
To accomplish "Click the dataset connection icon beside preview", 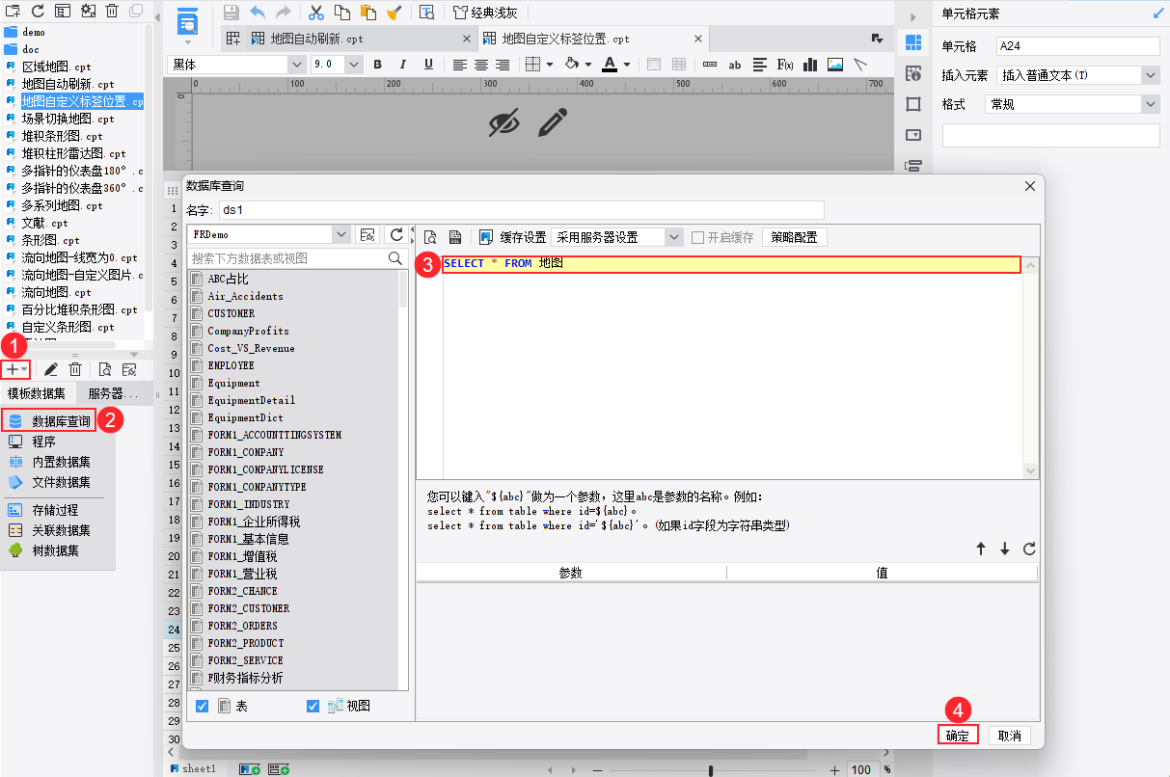I will pyautogui.click(x=129, y=369).
